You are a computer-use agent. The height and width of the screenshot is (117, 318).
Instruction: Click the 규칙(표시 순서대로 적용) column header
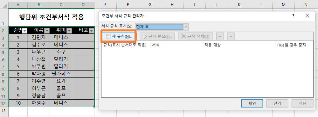pyautogui.click(x=126, y=45)
